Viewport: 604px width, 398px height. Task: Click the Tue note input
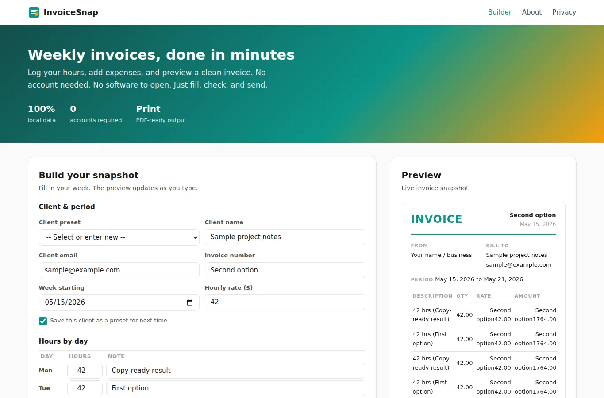236,388
